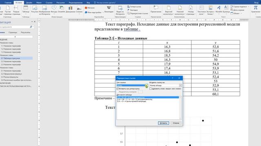
Task: Open Вставить ссылку на dropdown
Action: (x=180, y=86)
